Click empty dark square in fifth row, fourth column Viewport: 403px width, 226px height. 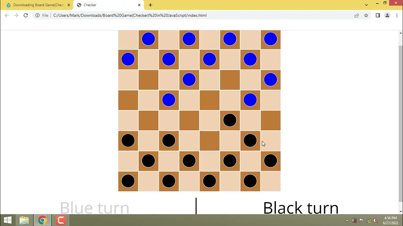[x=189, y=120]
